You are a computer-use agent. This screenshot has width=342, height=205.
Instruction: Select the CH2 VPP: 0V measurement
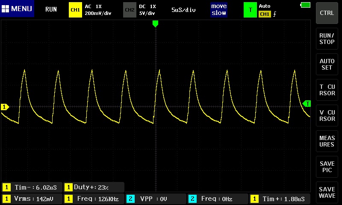coord(156,199)
